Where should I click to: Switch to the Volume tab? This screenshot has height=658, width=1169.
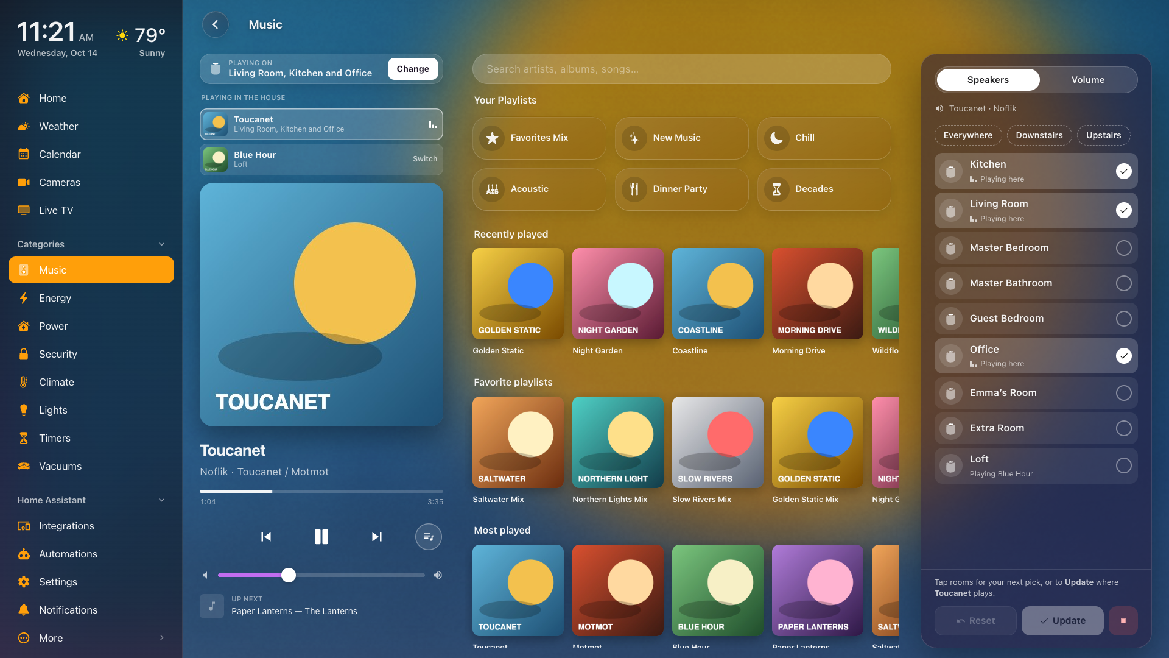click(x=1087, y=80)
